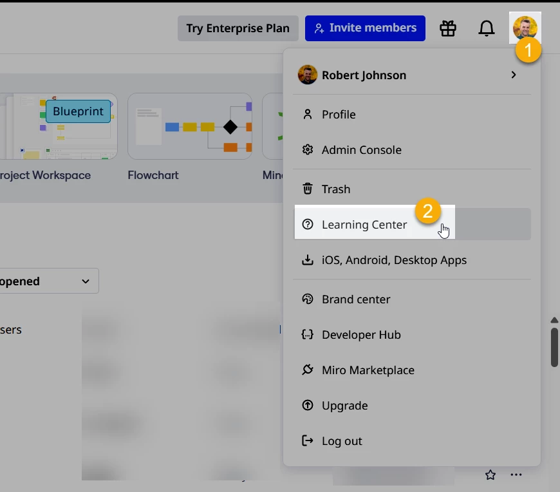Choose Upgrade from the menu
The image size is (560, 492).
412,405
